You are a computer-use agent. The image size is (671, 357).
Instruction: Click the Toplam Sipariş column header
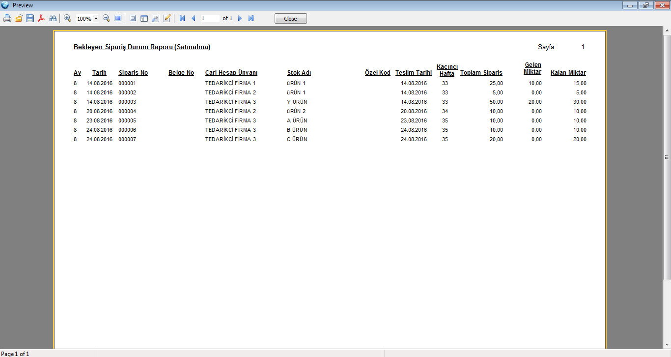481,73
